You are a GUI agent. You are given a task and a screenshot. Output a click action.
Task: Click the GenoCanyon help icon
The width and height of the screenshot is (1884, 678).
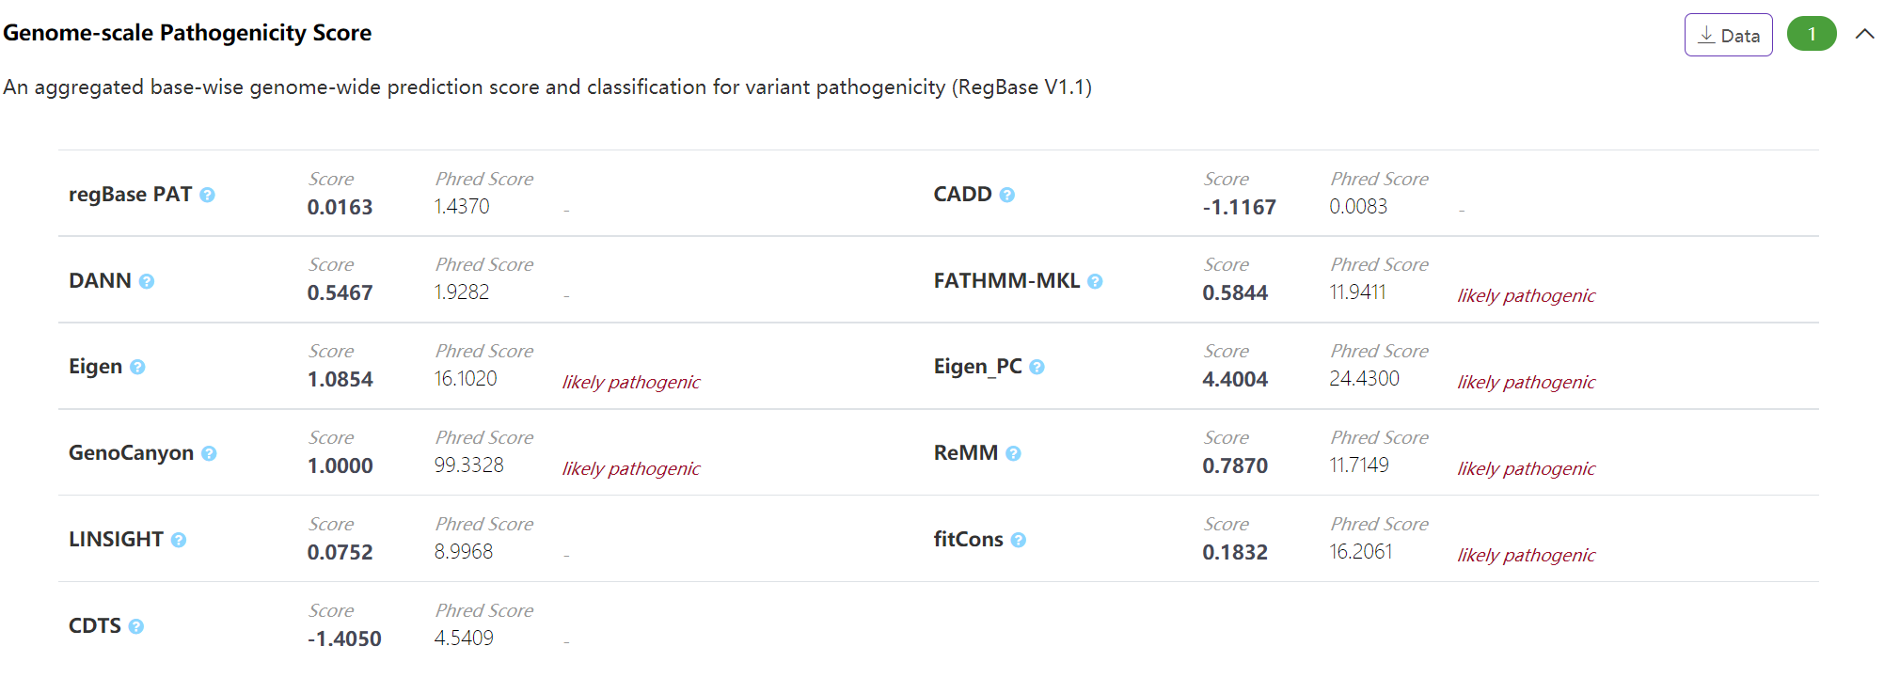[x=209, y=453]
